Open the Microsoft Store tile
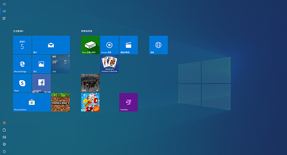The height and width of the screenshot is (155, 287). click(x=32, y=102)
